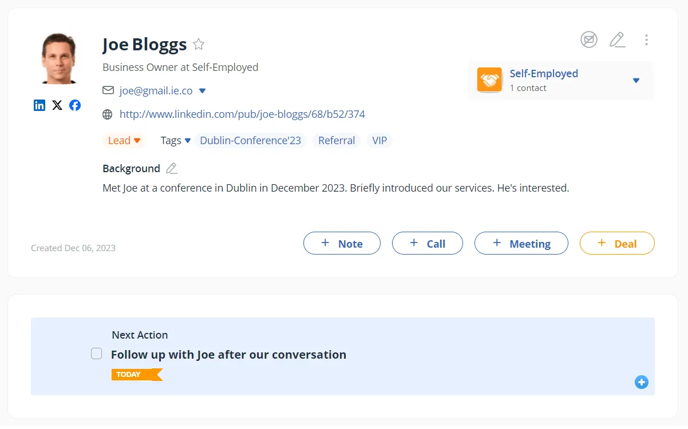Open the joe@gmail.ie.co email link
Screen dimensions: 688x429
coord(156,90)
